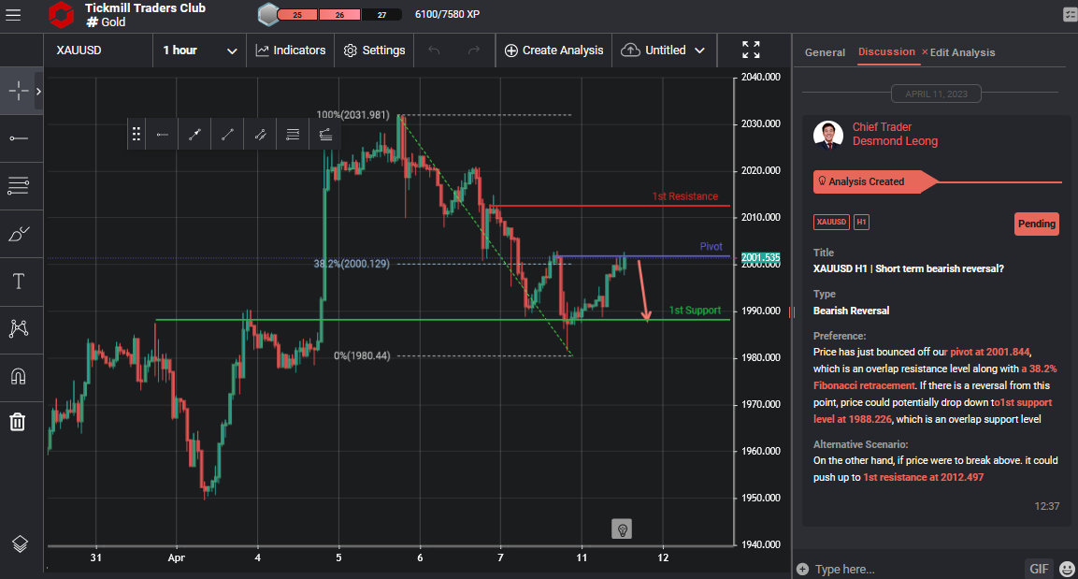Click the 1st Resistance line label

684,196
